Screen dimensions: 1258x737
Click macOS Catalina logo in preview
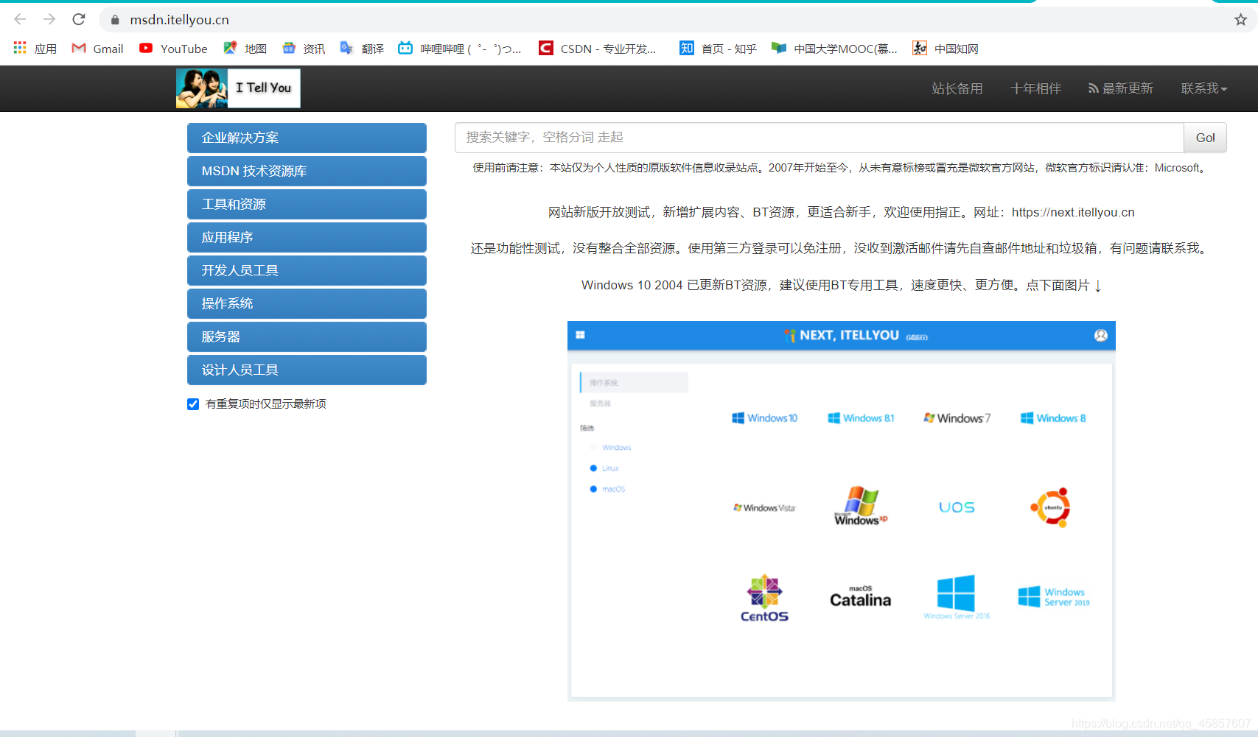tap(861, 597)
